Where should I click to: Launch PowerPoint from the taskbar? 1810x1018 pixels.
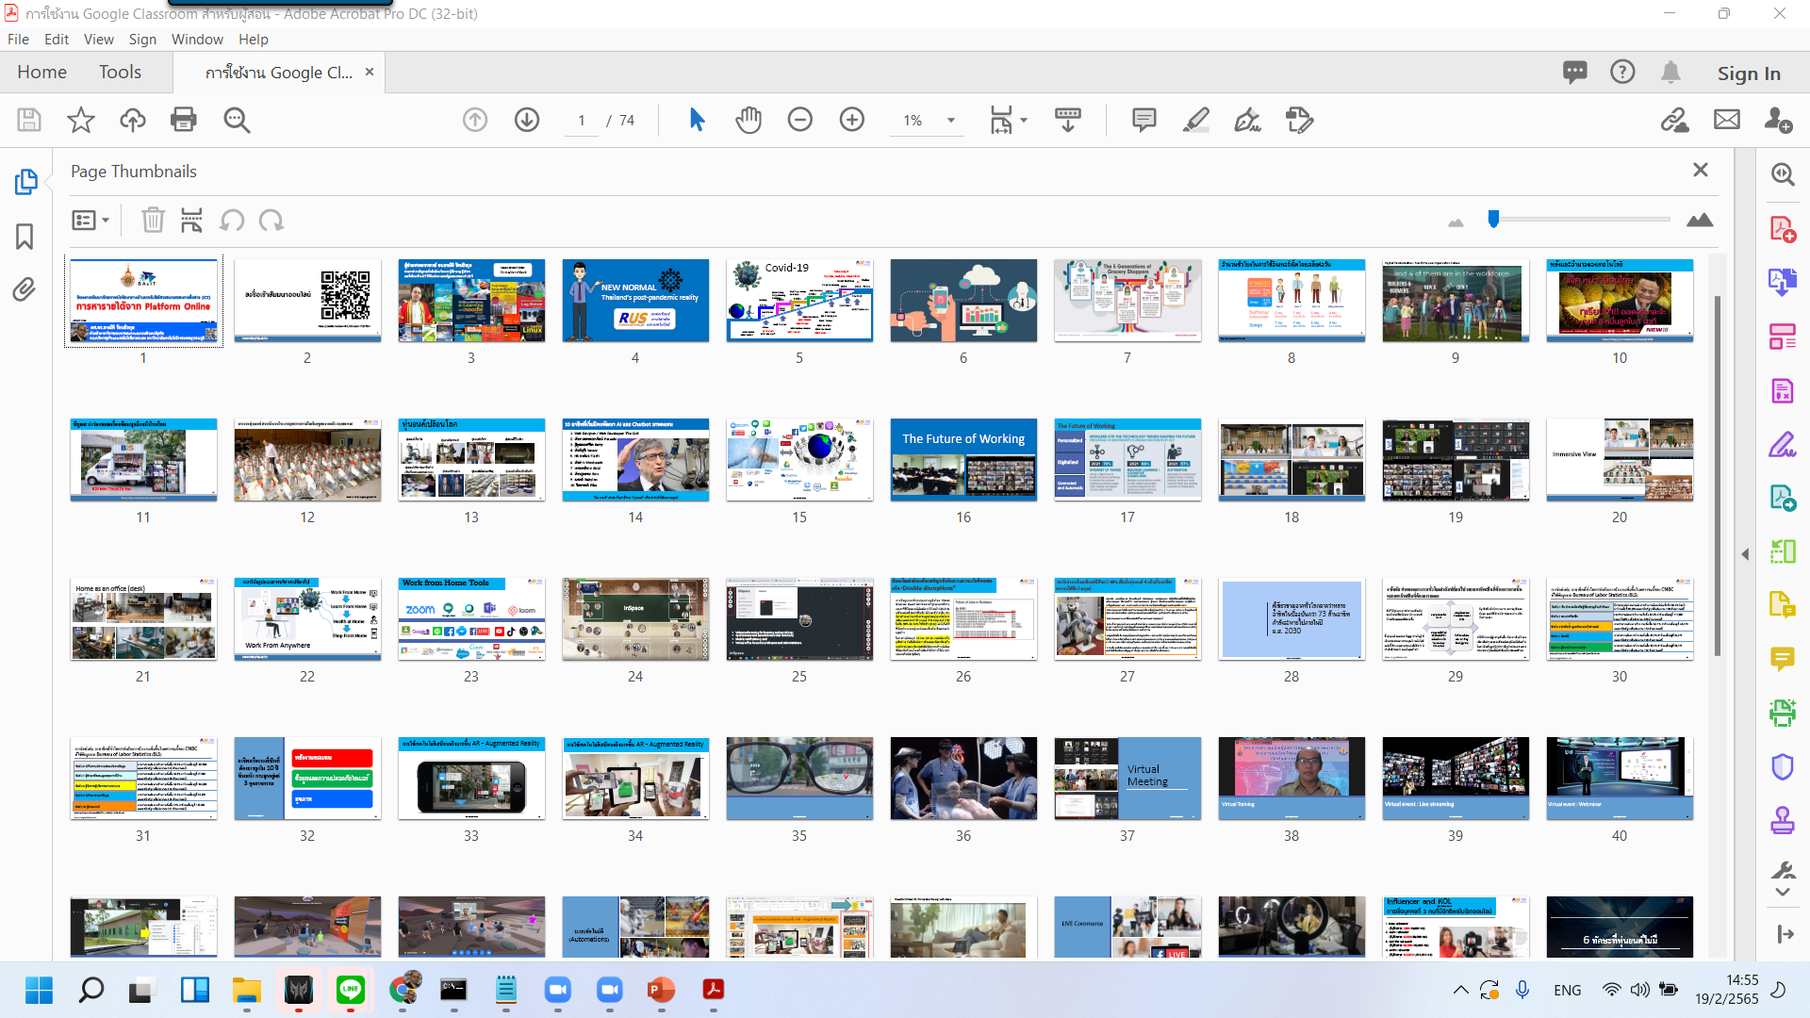(661, 991)
